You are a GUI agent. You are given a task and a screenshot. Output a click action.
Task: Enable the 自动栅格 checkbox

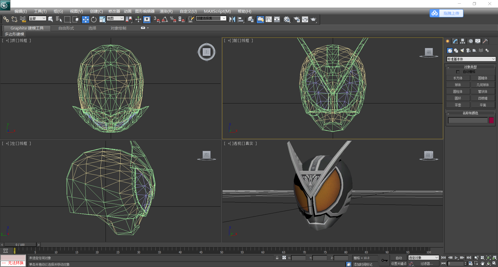[x=458, y=72]
